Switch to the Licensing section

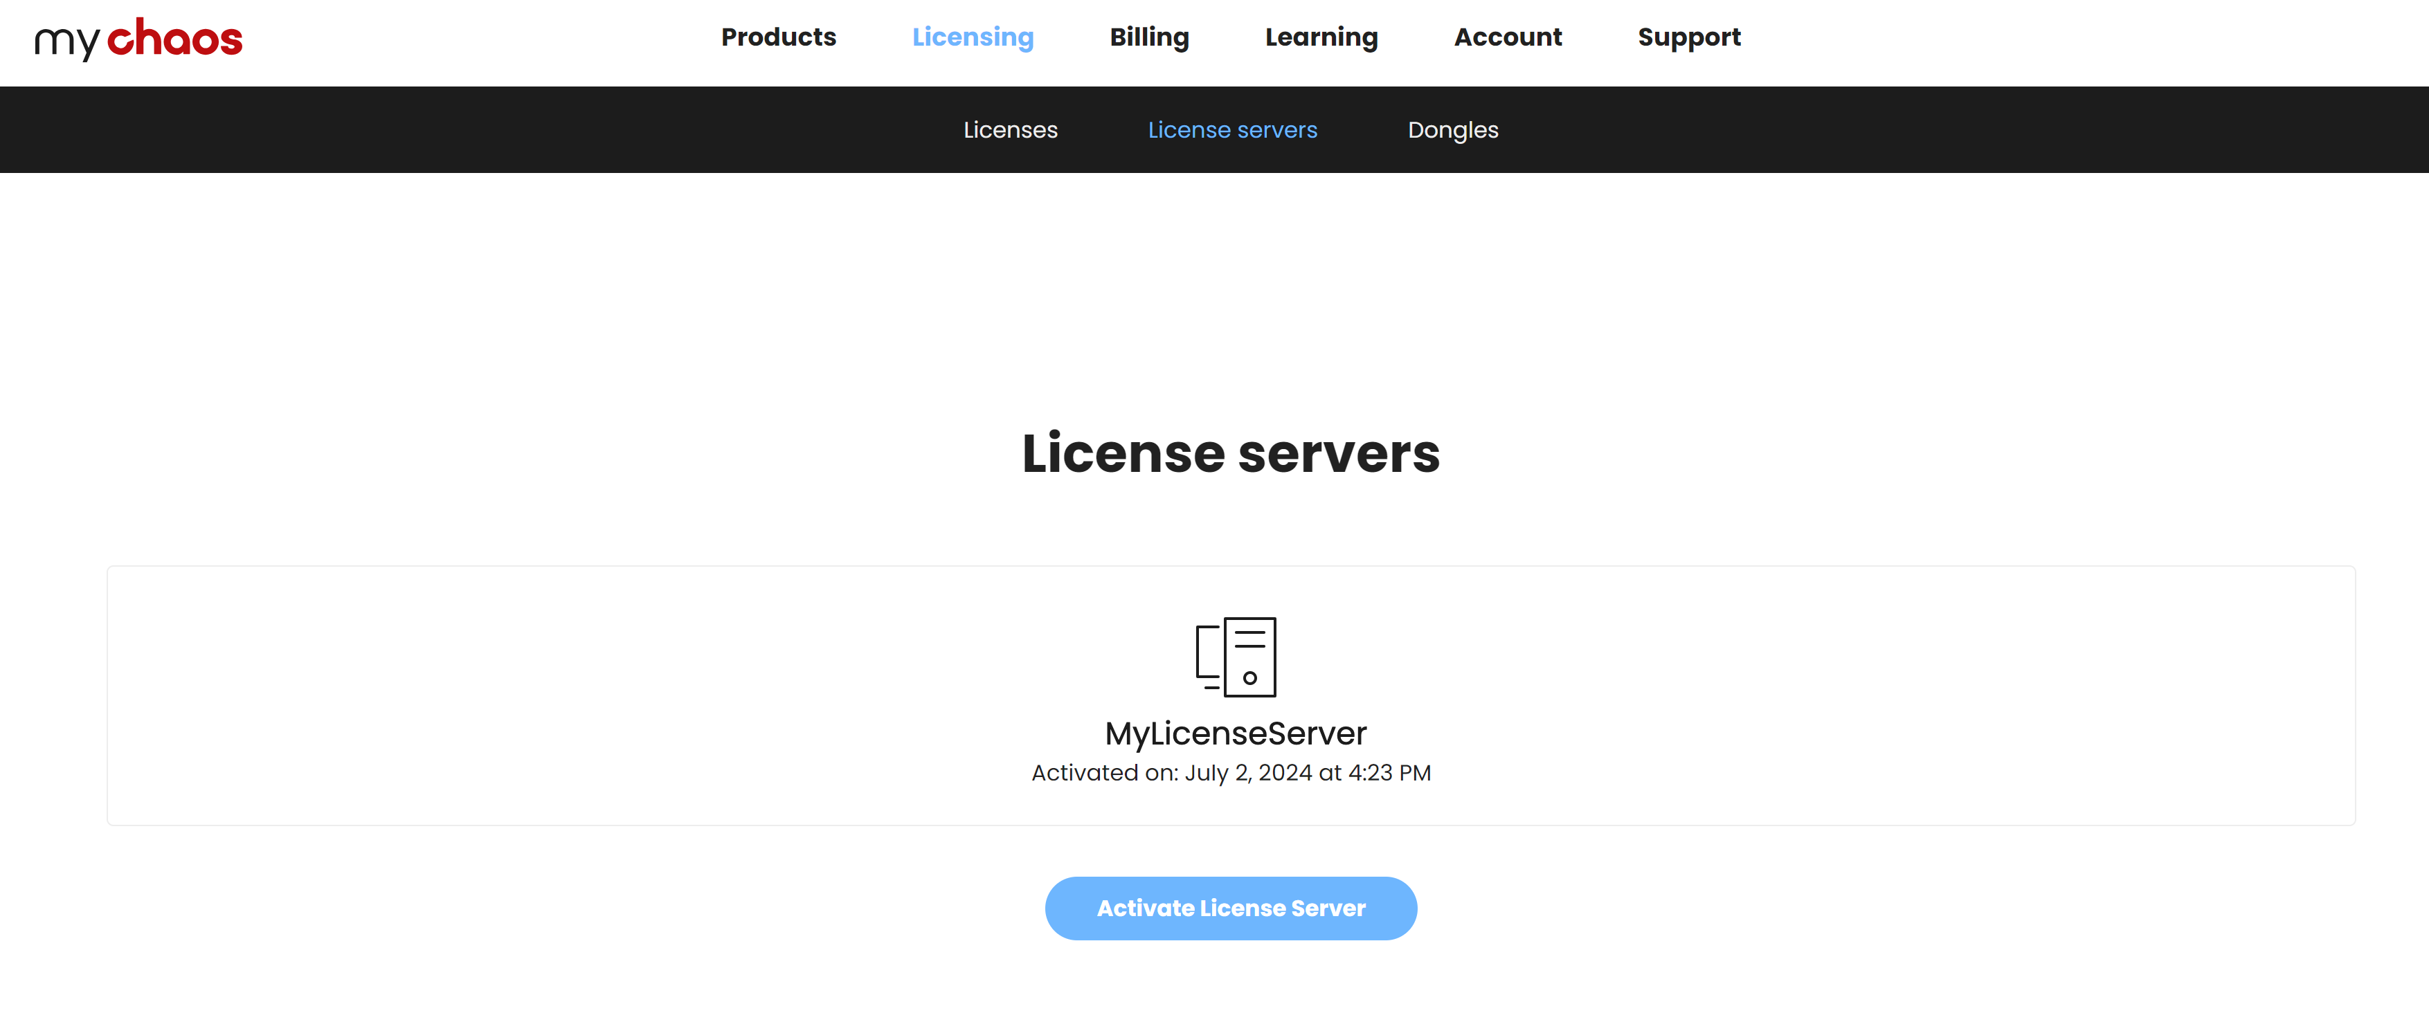(x=973, y=37)
